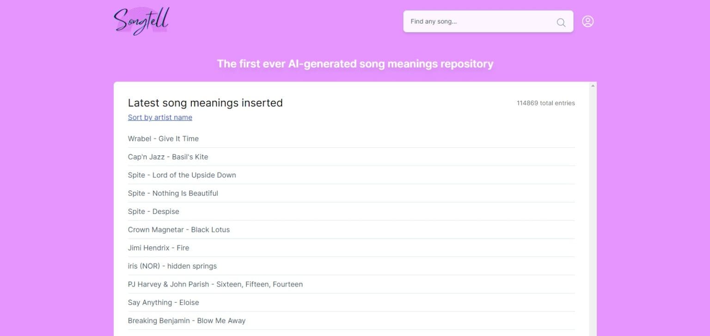Open 'iris (NOR) - hidden springs' entry
The height and width of the screenshot is (336, 710).
tap(172, 266)
